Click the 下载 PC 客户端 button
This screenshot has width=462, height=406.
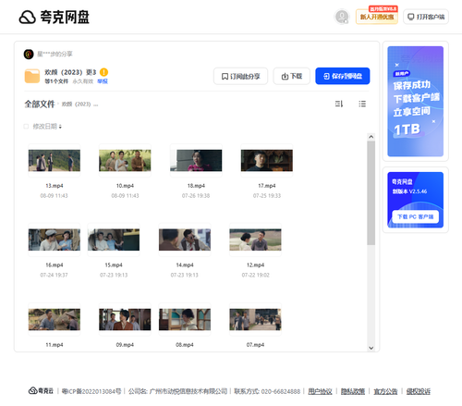(x=415, y=216)
